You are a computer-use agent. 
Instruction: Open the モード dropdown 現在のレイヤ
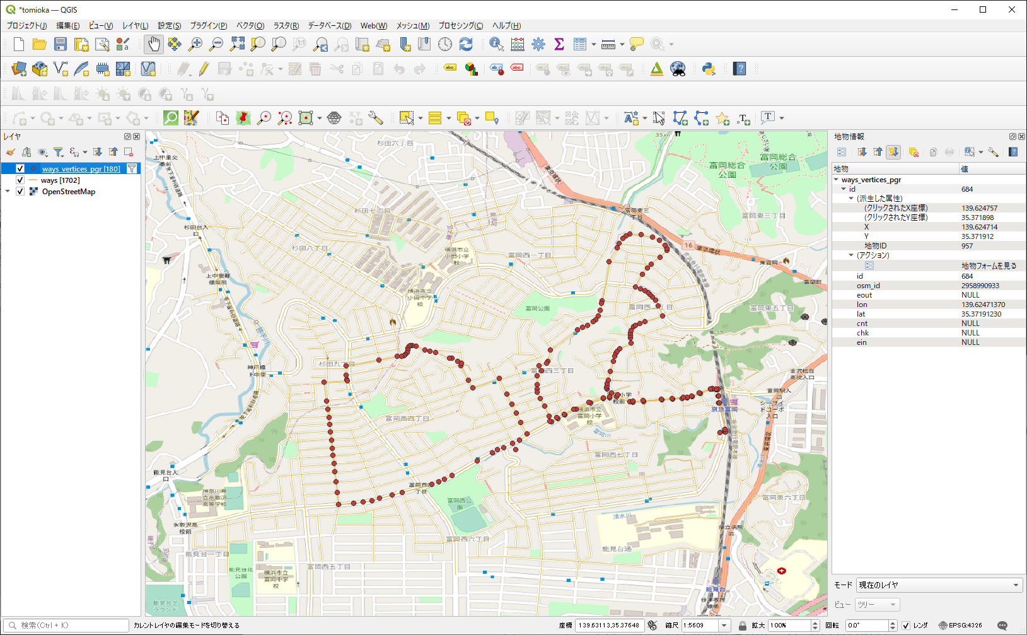[x=939, y=585]
